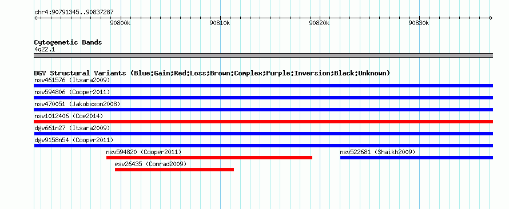The height and width of the screenshot is (209, 509).
Task: Select the chr4:90791345..90837287 coordinates text
Action: 74,13
